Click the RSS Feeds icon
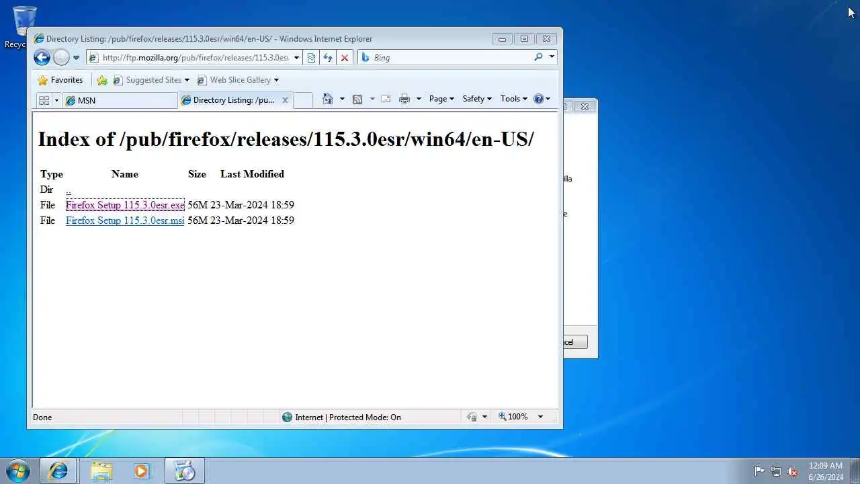 click(x=357, y=99)
